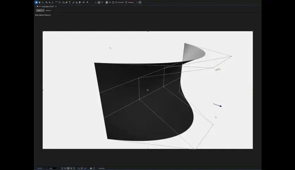
Task: Toggle the Snapping checkbox
Action: [x=126, y=2]
